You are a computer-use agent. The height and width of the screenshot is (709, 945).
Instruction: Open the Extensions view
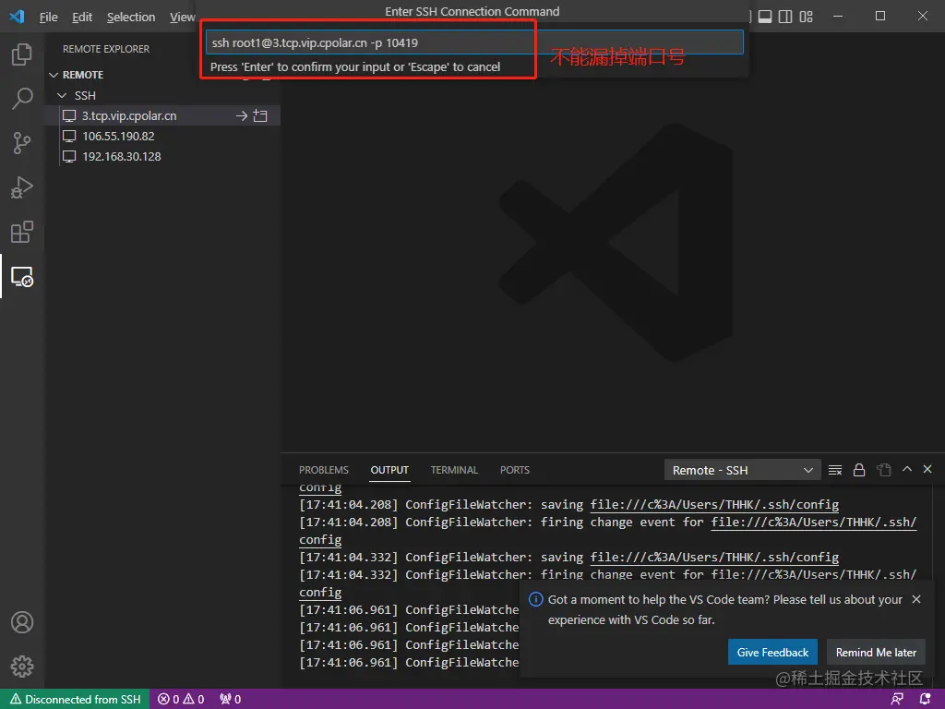coord(22,232)
